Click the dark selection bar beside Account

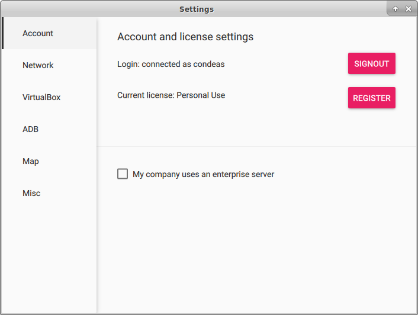coord(3,33)
